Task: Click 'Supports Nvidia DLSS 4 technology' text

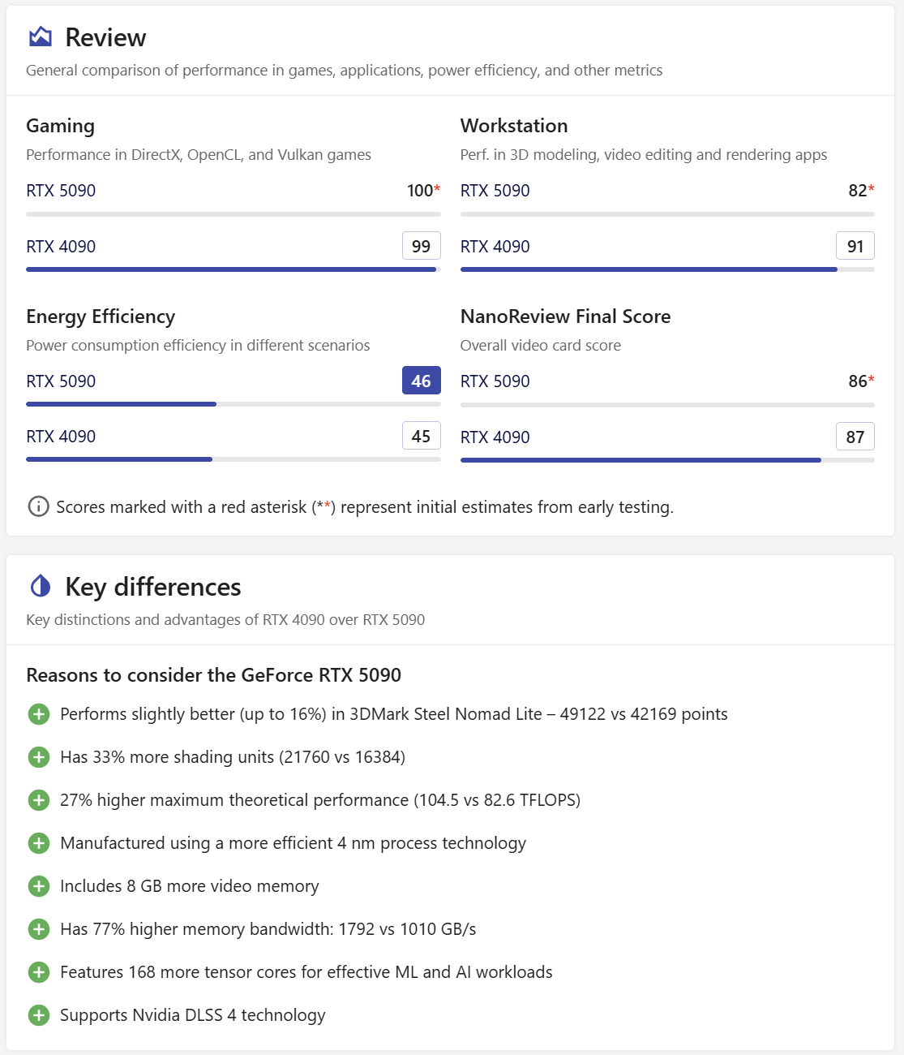Action: tap(193, 1015)
